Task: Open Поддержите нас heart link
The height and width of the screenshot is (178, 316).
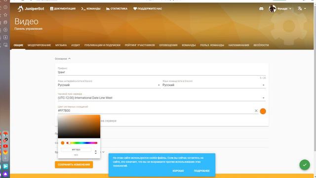Action: click(x=148, y=9)
